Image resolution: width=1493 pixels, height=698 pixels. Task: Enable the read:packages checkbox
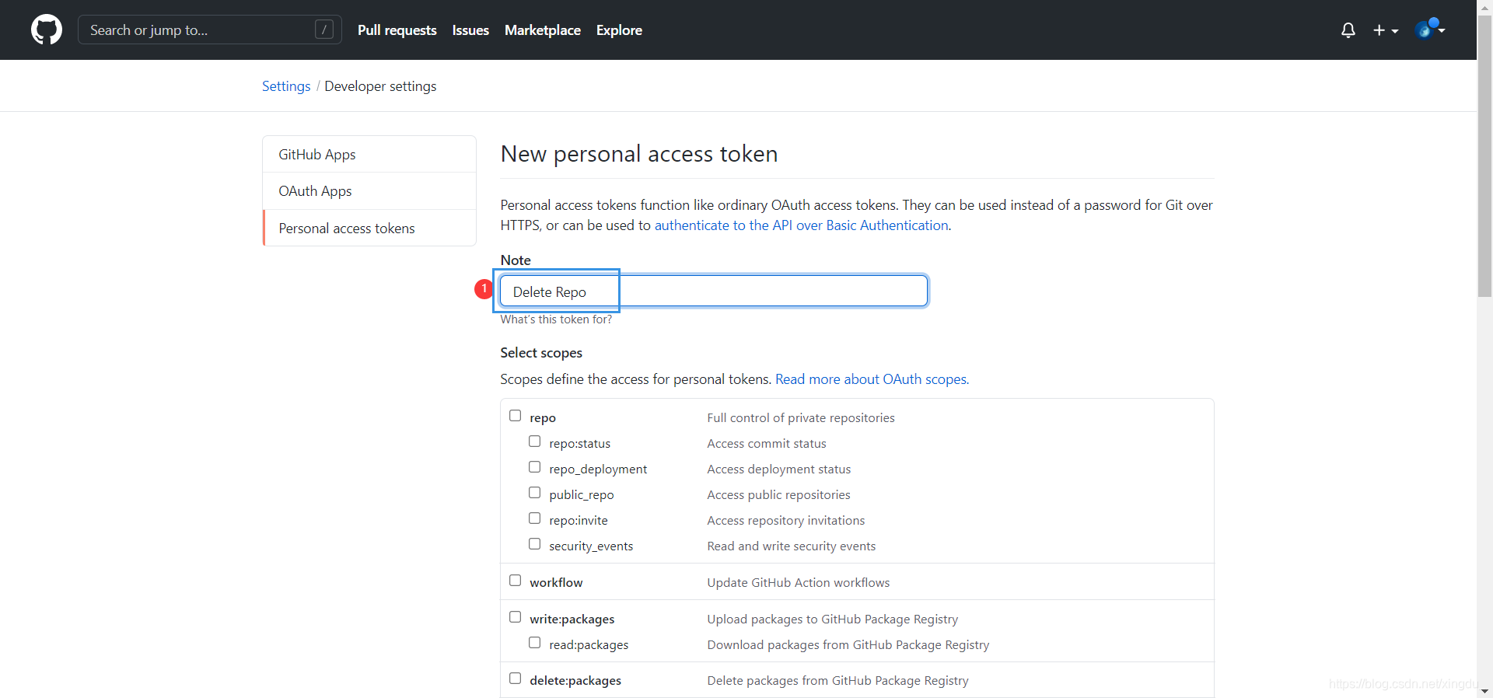coord(534,643)
